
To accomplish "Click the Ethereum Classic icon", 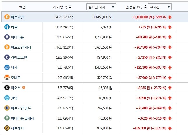I will coord(7,118).
